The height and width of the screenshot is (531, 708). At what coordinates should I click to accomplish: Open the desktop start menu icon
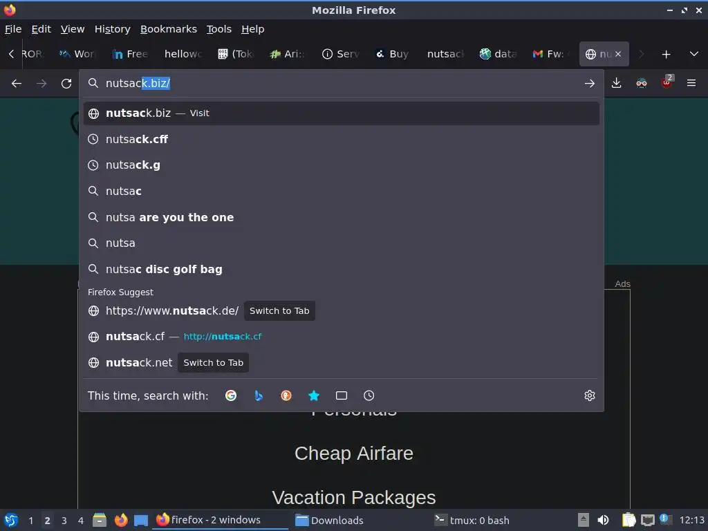click(11, 520)
